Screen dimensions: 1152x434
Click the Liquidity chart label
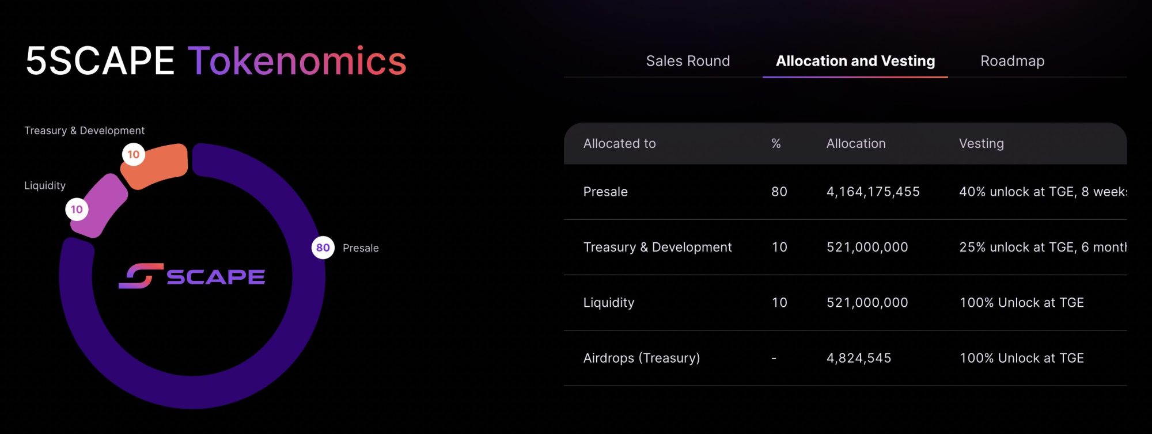click(x=45, y=185)
